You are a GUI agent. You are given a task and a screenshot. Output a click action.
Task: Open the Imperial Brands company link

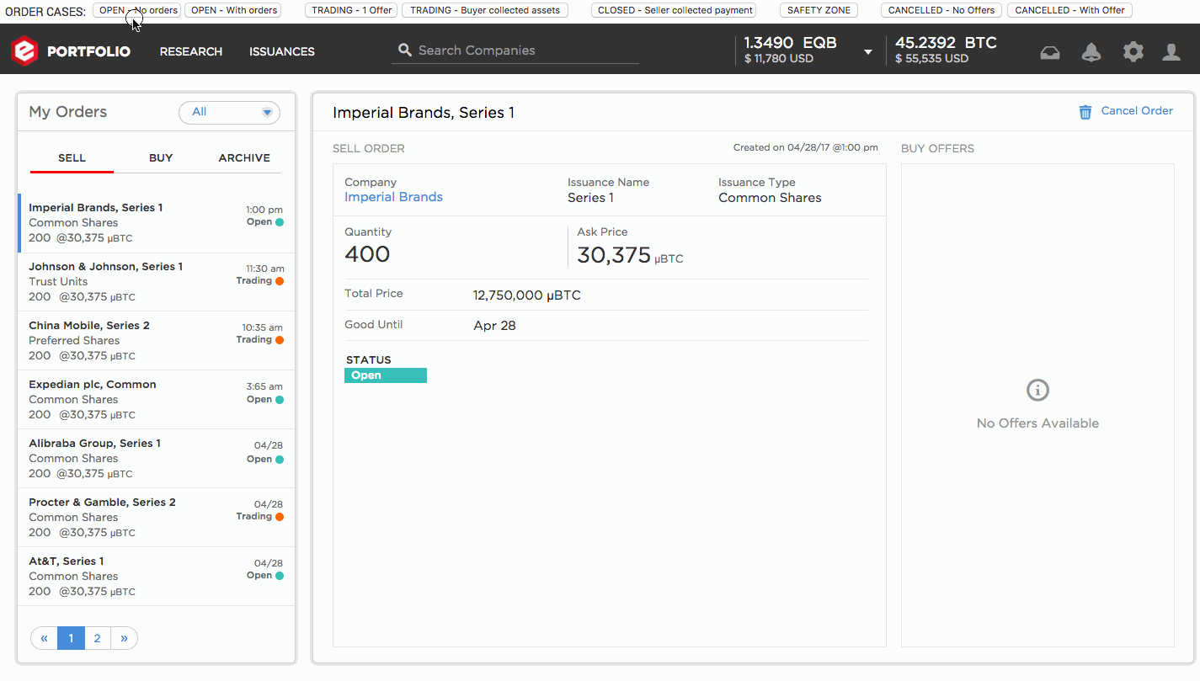(393, 197)
